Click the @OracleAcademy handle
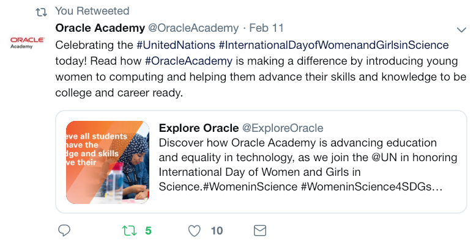Viewport: 476px width, 243px height. 193,28
